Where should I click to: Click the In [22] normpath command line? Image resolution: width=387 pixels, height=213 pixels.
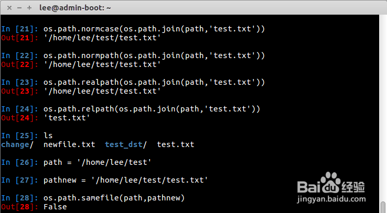(x=154, y=55)
